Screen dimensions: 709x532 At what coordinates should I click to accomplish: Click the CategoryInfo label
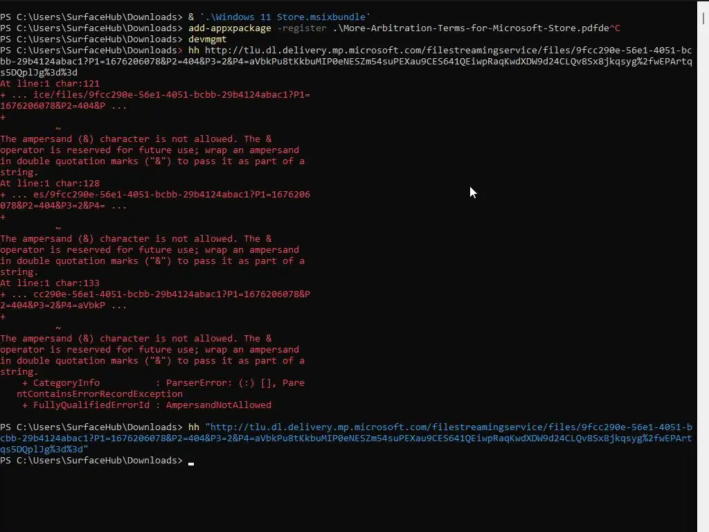(x=66, y=382)
